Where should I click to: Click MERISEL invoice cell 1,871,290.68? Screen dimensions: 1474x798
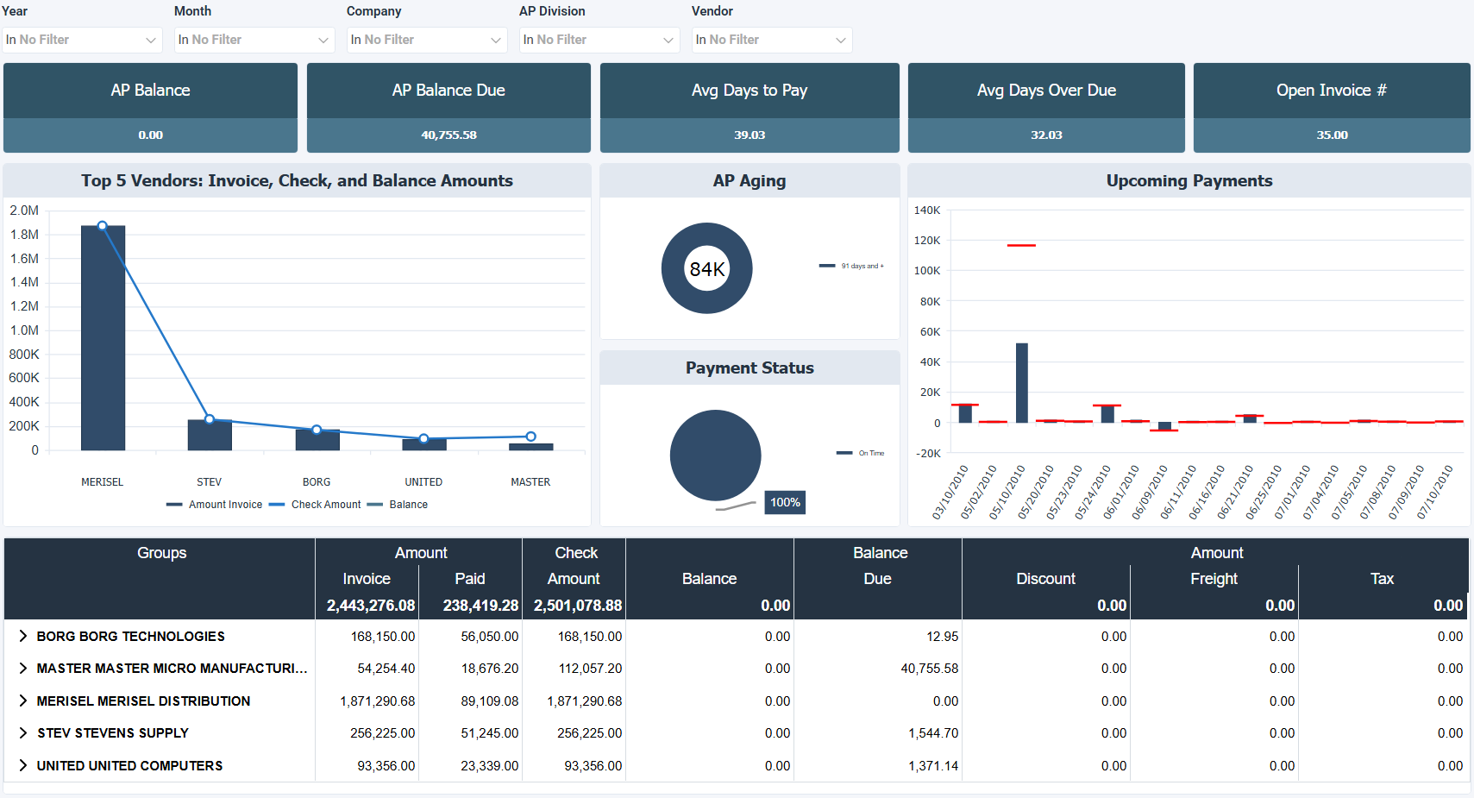378,701
